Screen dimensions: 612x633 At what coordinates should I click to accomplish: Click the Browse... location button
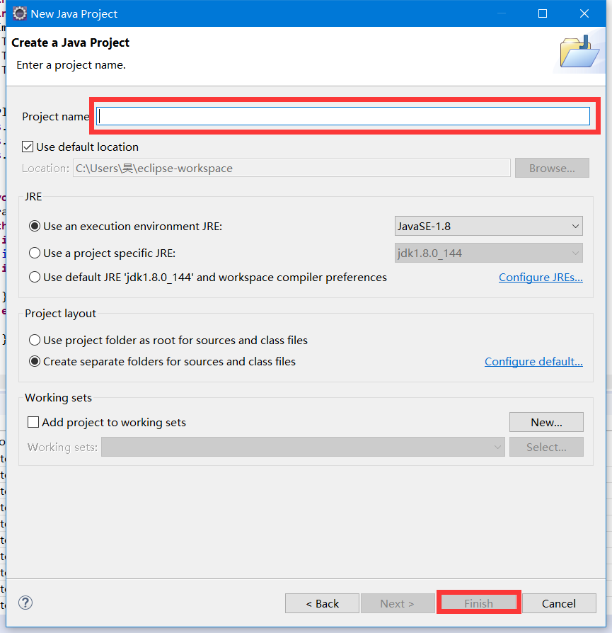(552, 168)
